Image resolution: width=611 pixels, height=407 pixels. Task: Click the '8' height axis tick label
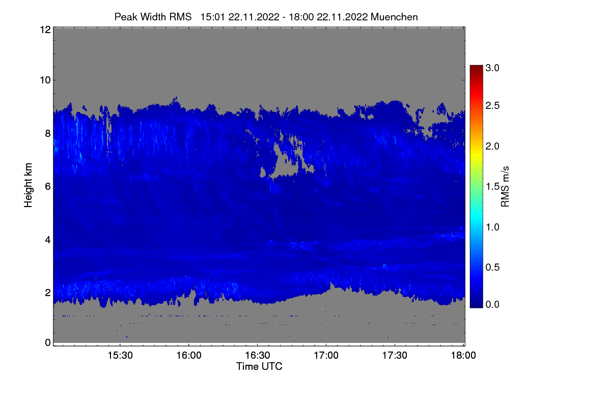[47, 133]
